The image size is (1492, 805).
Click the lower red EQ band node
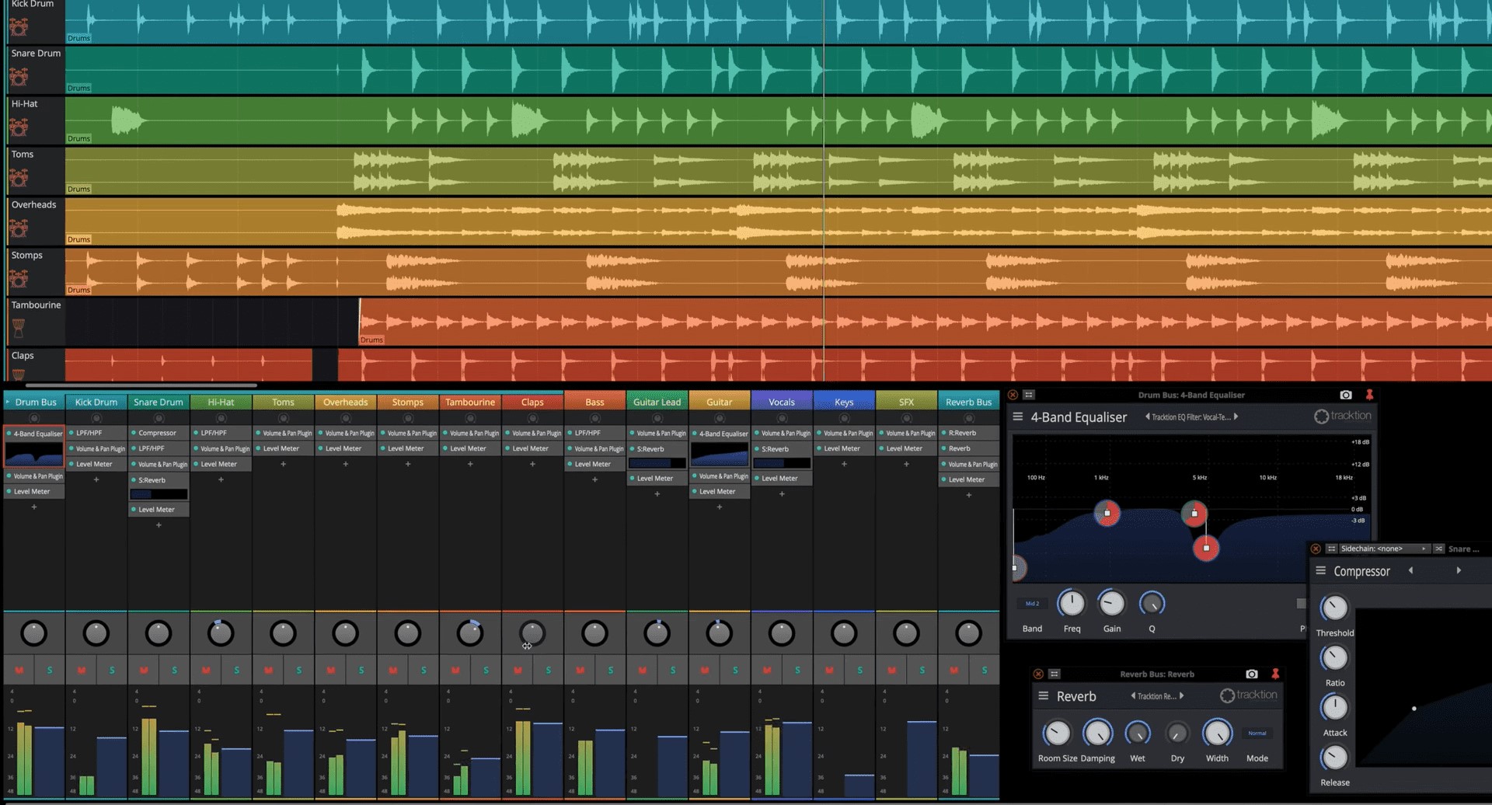(x=1207, y=549)
